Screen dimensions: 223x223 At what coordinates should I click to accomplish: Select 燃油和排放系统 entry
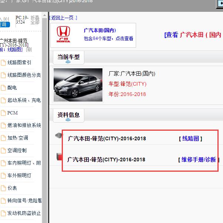[24, 125]
